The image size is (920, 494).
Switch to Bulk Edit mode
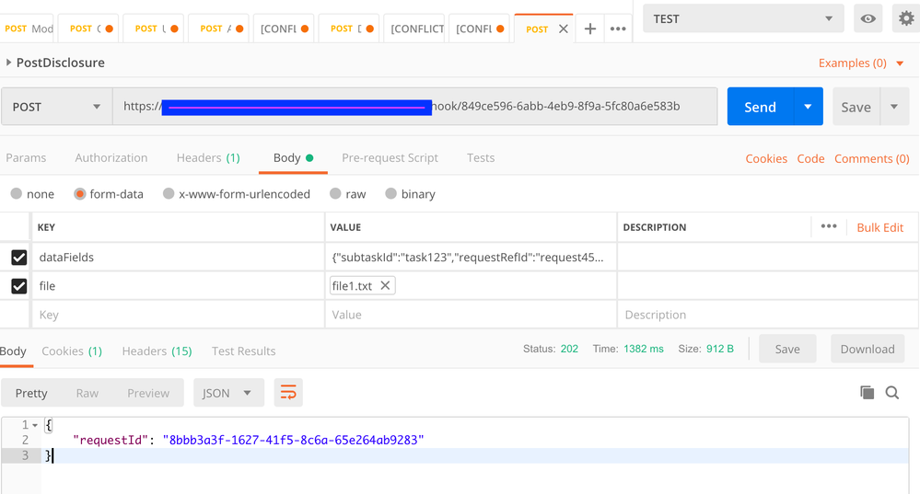tap(880, 227)
